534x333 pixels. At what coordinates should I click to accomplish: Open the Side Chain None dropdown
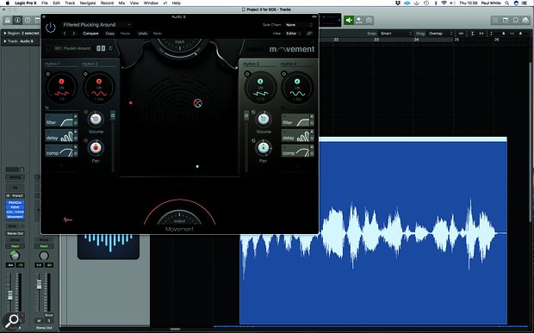tap(299, 25)
